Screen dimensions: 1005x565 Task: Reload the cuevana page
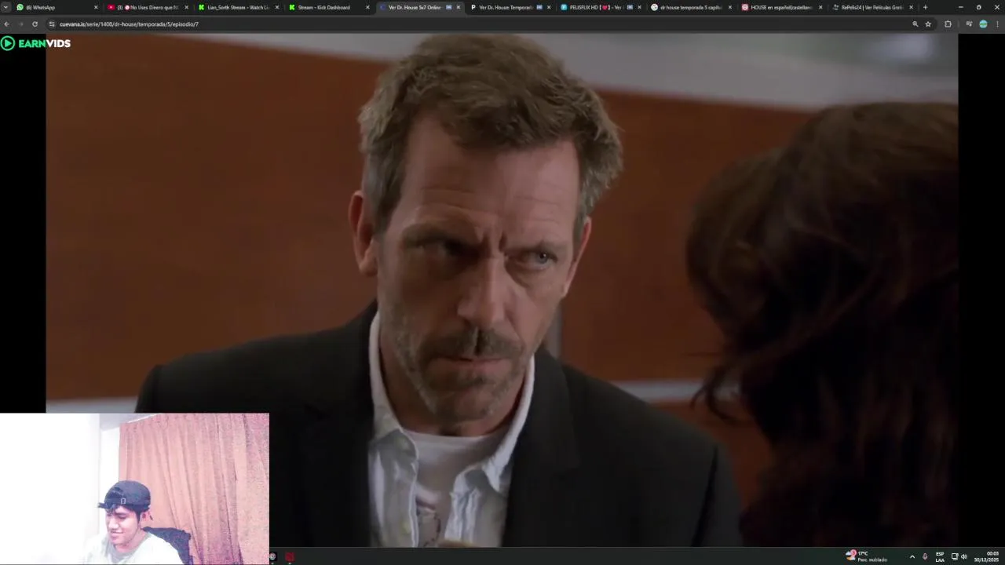point(35,24)
